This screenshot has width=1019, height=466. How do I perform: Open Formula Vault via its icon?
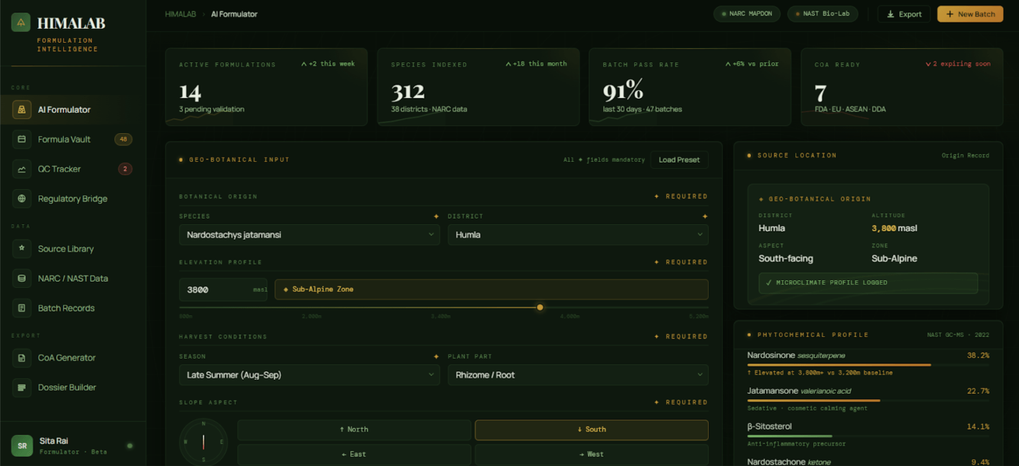pos(22,140)
